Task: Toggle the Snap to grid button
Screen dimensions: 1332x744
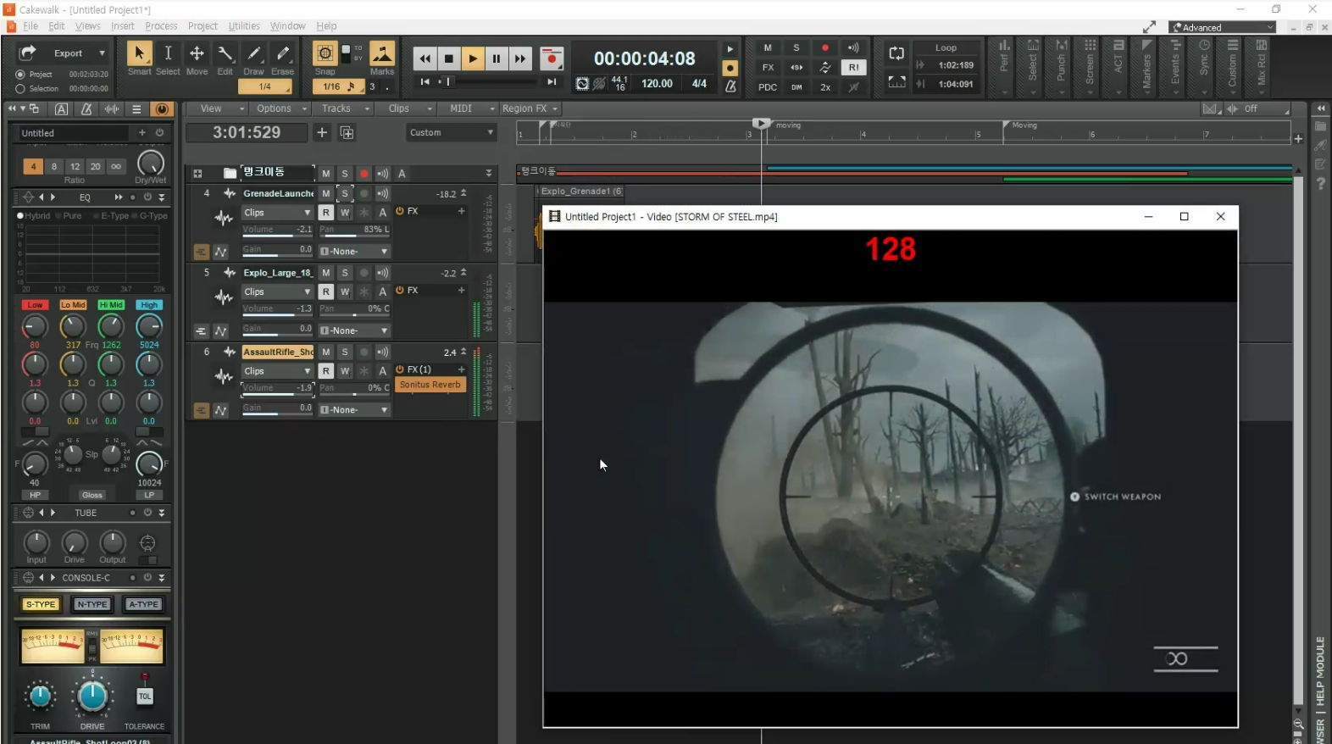Action: [325, 54]
